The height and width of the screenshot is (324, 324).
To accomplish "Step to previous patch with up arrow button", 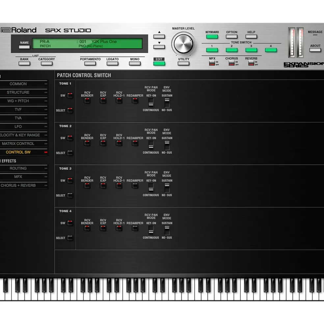I will 159,37.
